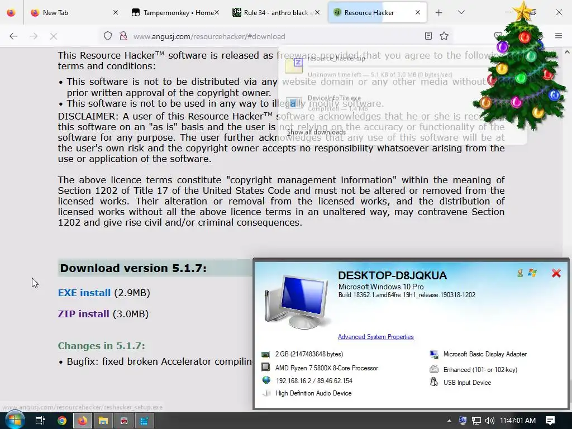This screenshot has width=572, height=429.
Task: Go back to the previous page
Action: pyautogui.click(x=13, y=36)
